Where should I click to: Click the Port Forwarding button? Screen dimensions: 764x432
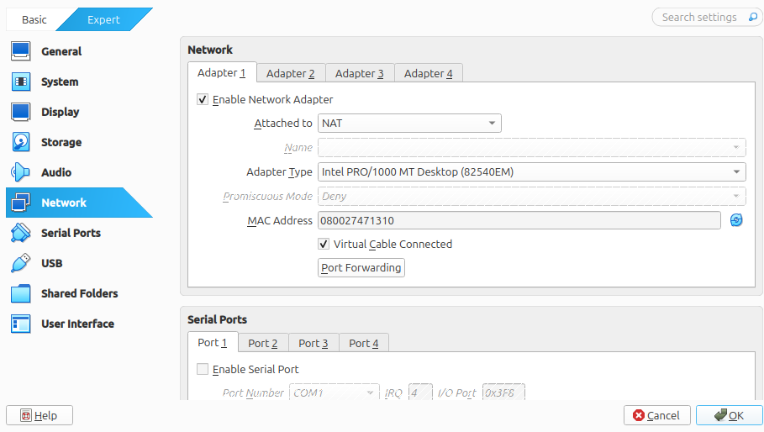pos(361,267)
